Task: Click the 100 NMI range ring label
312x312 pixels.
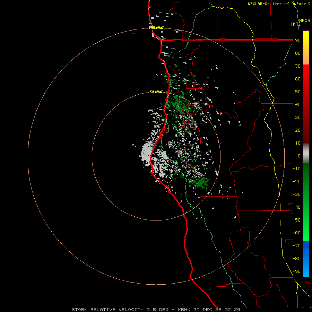Action: click(156, 28)
